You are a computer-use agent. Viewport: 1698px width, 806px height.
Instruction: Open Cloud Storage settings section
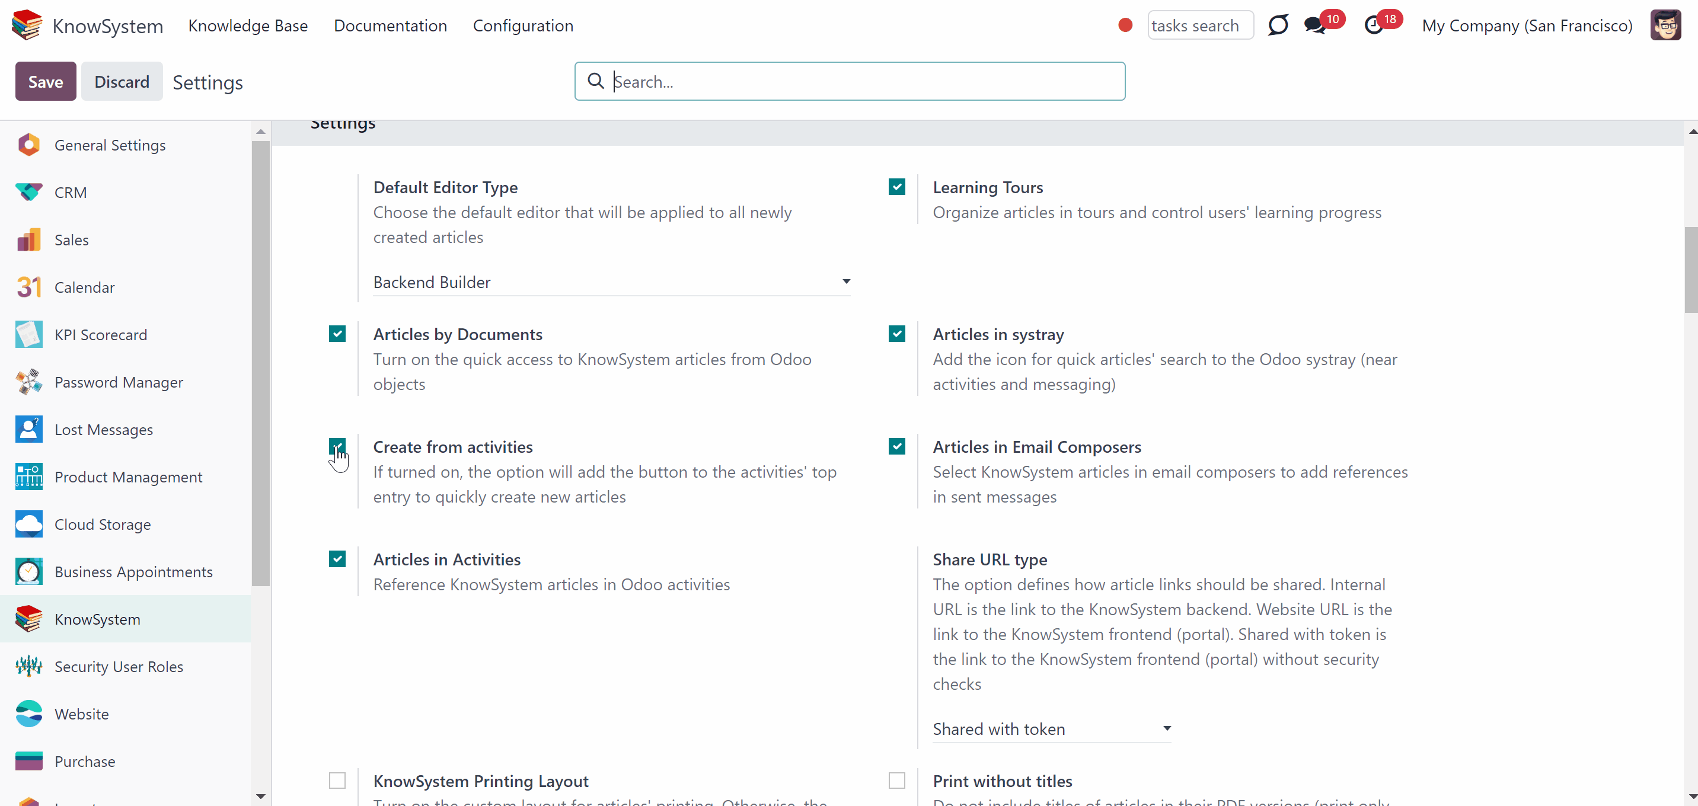point(125,524)
